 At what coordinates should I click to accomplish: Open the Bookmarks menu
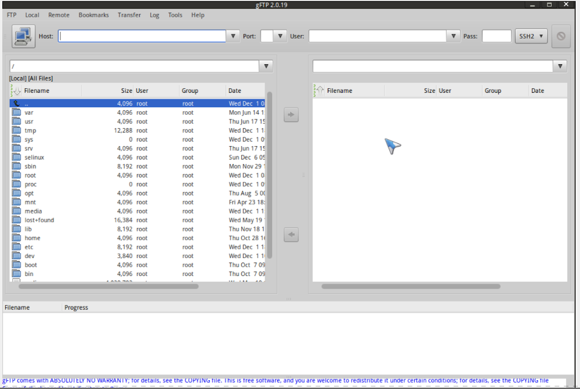coord(93,15)
